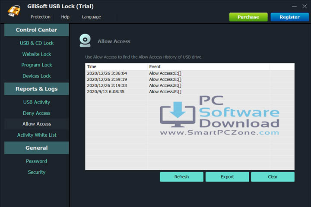
Task: Open the Language menu
Action: tap(92, 17)
